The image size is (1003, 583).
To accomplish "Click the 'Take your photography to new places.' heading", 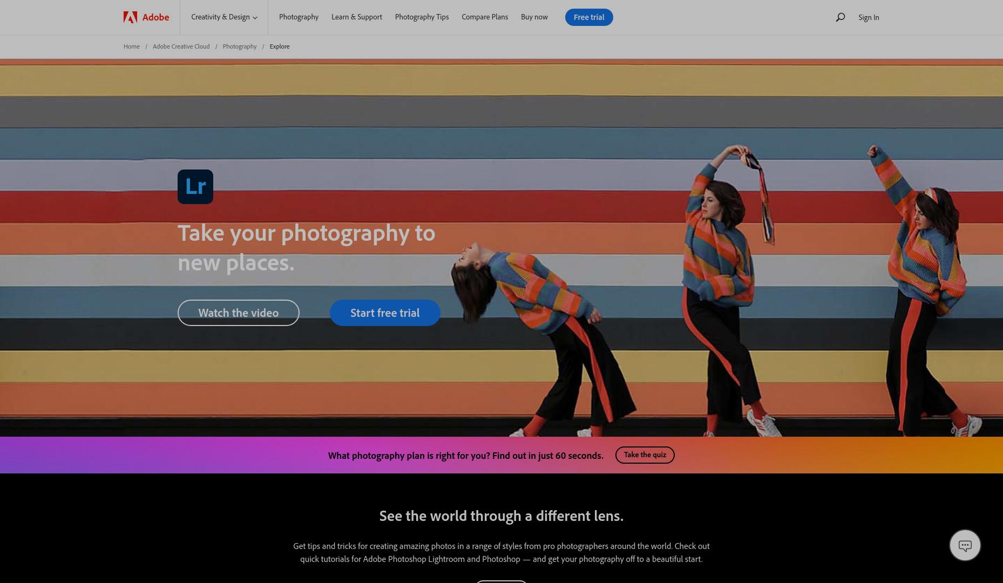I will click(307, 248).
